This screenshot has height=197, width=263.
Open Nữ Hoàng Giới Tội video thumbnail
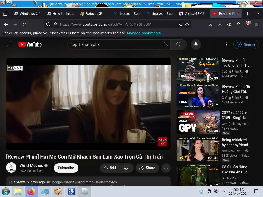(198, 96)
